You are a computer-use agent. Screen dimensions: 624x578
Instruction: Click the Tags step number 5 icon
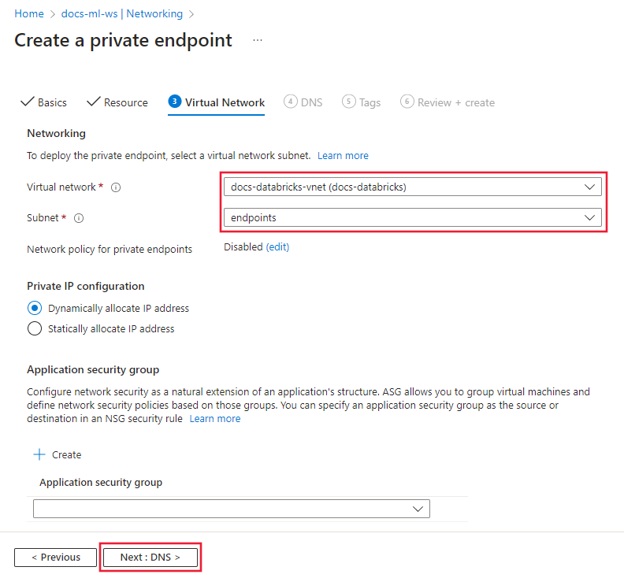(x=348, y=102)
